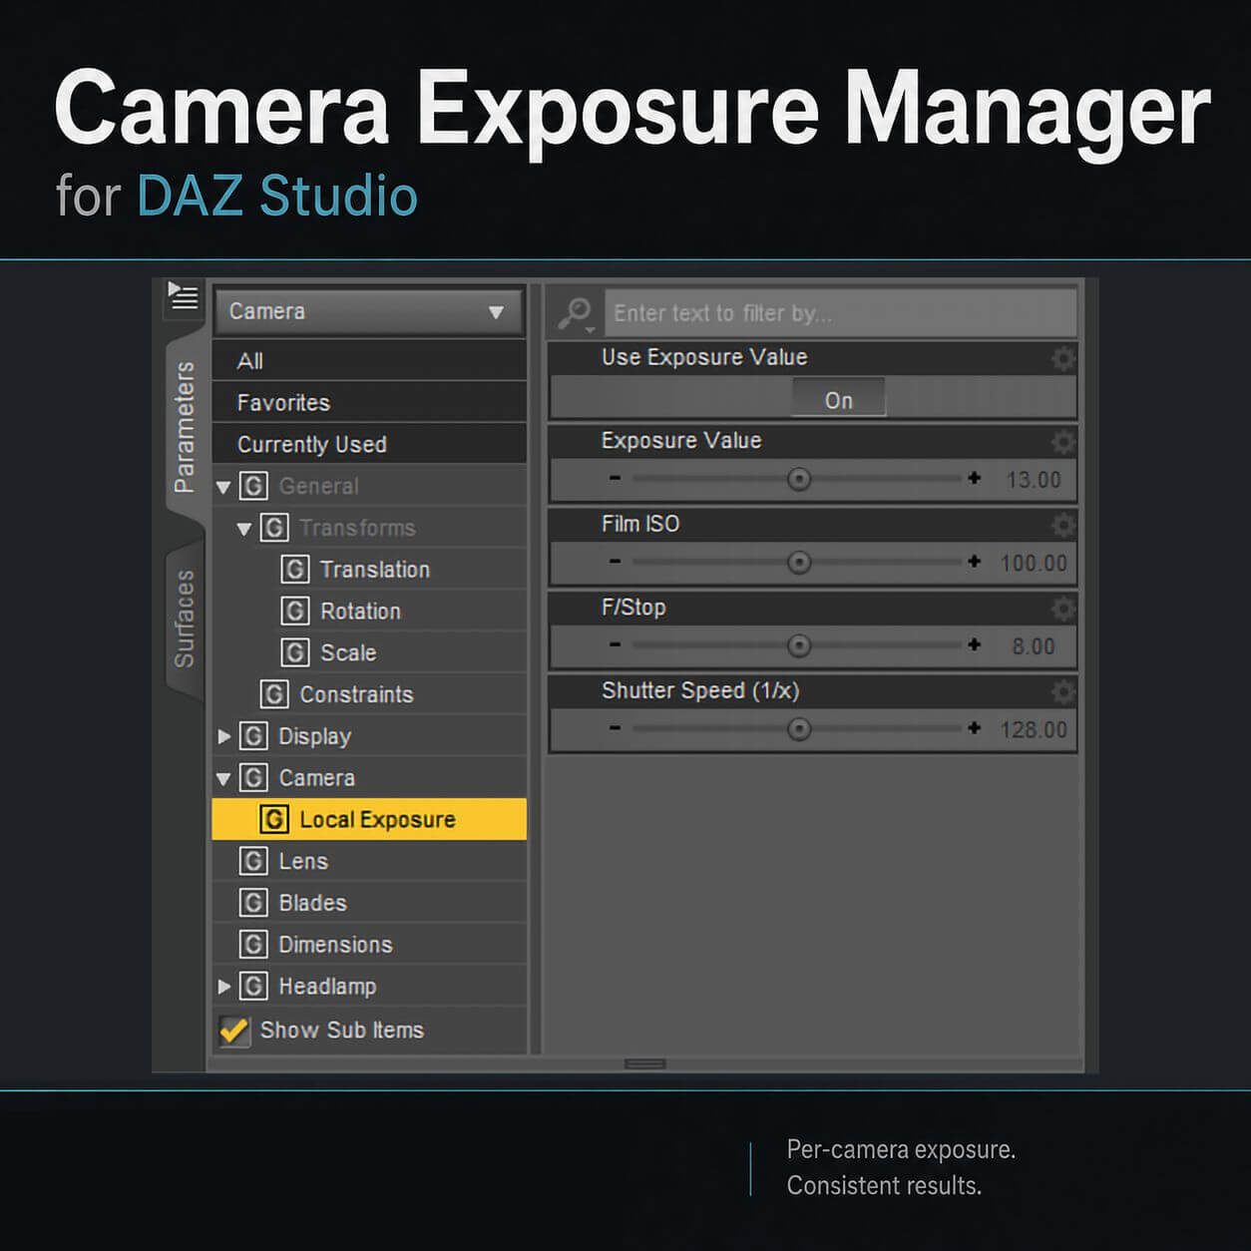This screenshot has width=1251, height=1251.
Task: Click the Shutter Speed slider handle
Action: 799,729
